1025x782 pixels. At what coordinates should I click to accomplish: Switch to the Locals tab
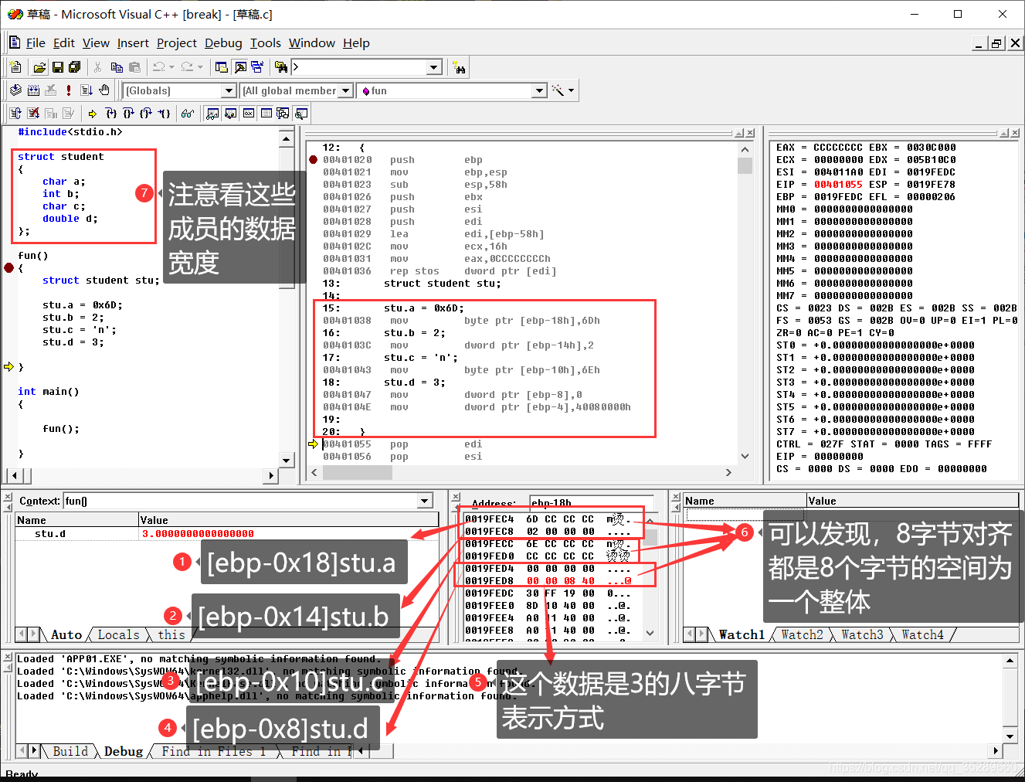[x=118, y=634]
